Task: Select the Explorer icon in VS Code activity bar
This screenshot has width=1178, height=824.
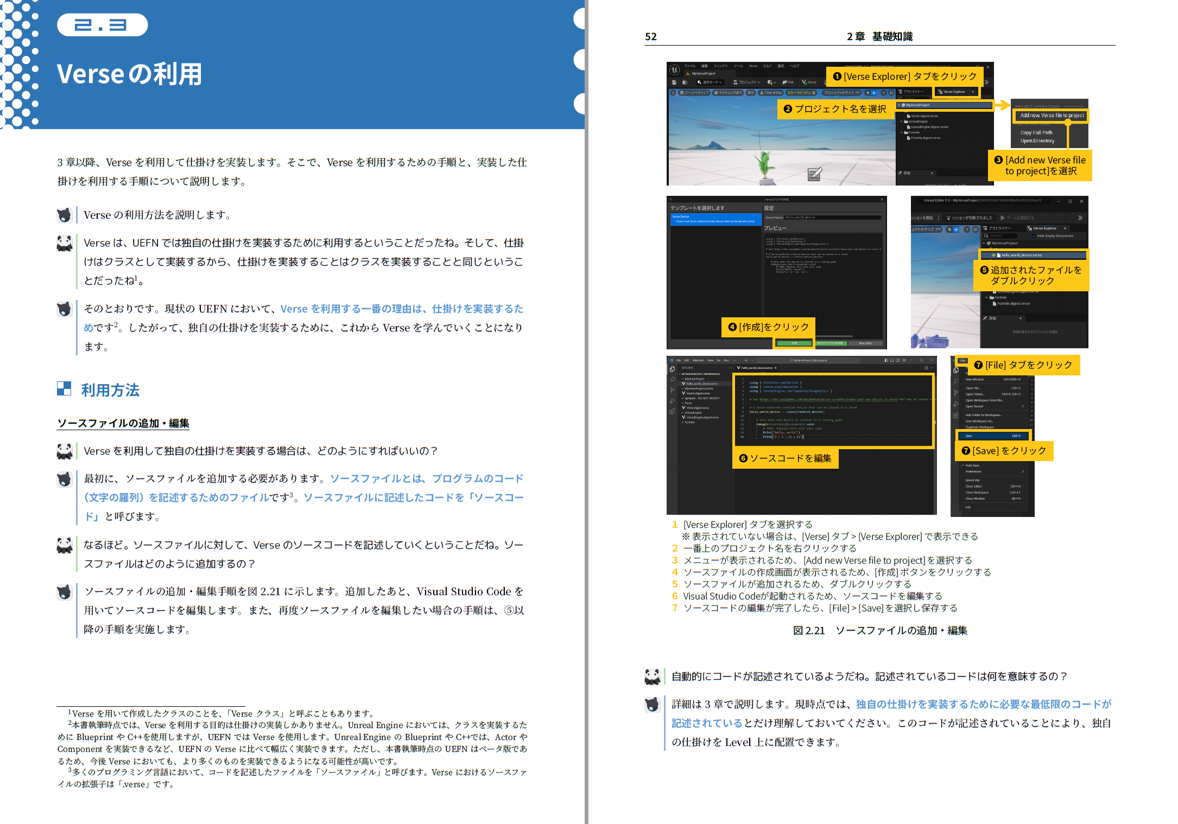Action: (x=672, y=369)
